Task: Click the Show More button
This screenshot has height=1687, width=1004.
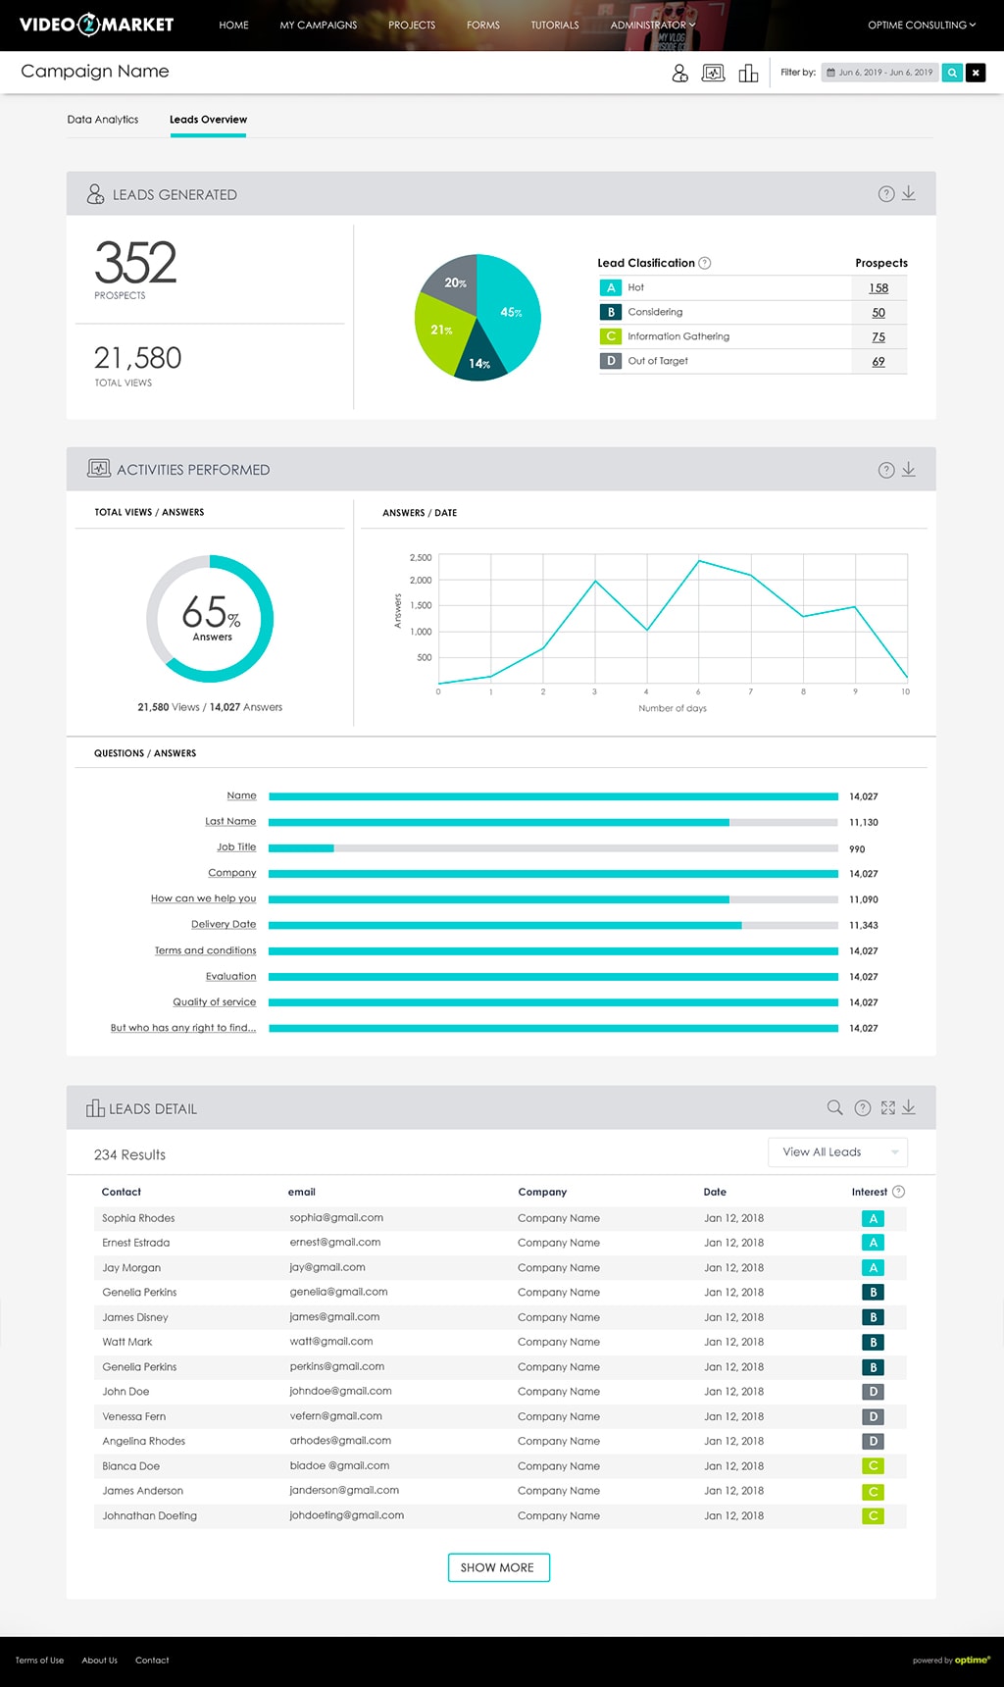Action: pyautogui.click(x=498, y=1567)
